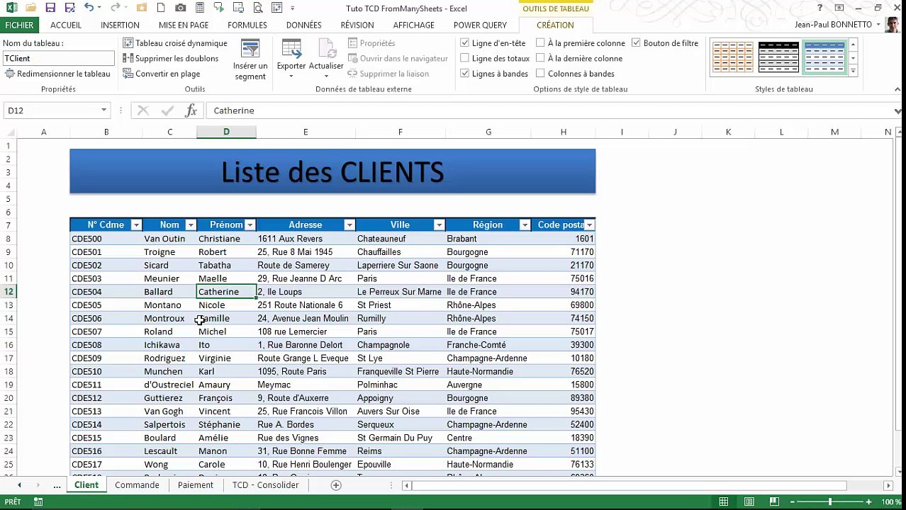
Task: Click the formula bar confirm checkmark icon
Action: 167,110
